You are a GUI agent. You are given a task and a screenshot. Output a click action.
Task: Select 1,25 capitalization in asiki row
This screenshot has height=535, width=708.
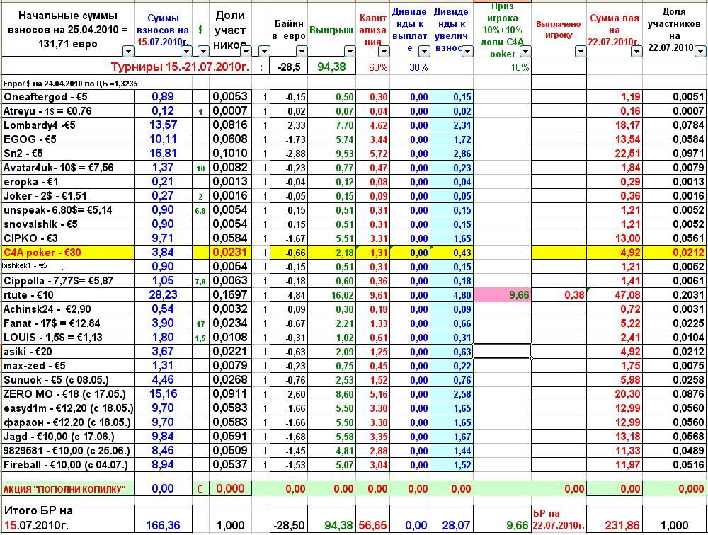click(372, 352)
